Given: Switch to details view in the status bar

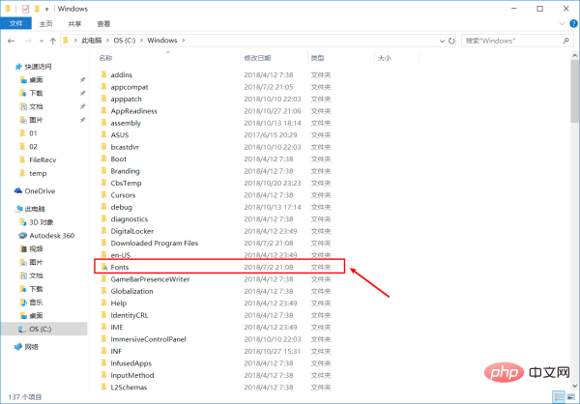Looking at the screenshot, I should [x=556, y=397].
